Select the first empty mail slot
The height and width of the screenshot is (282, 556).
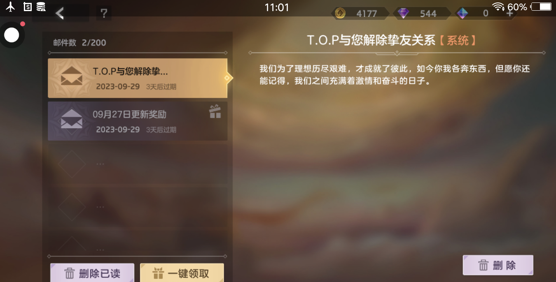coord(138,164)
